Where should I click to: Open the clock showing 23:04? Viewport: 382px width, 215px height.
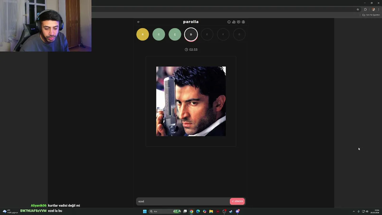point(375,211)
